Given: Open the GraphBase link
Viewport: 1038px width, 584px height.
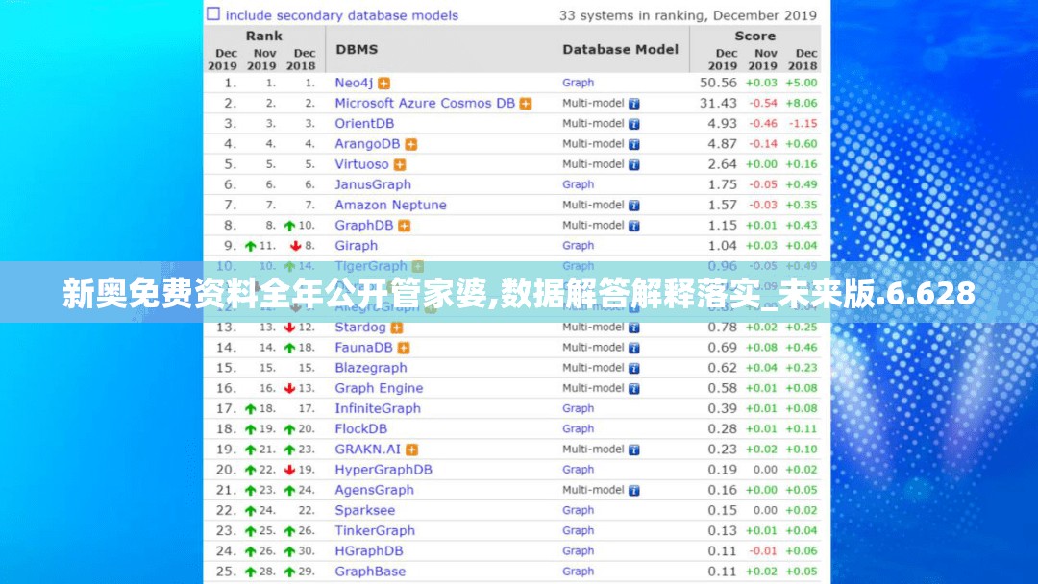Looking at the screenshot, I should tap(370, 572).
